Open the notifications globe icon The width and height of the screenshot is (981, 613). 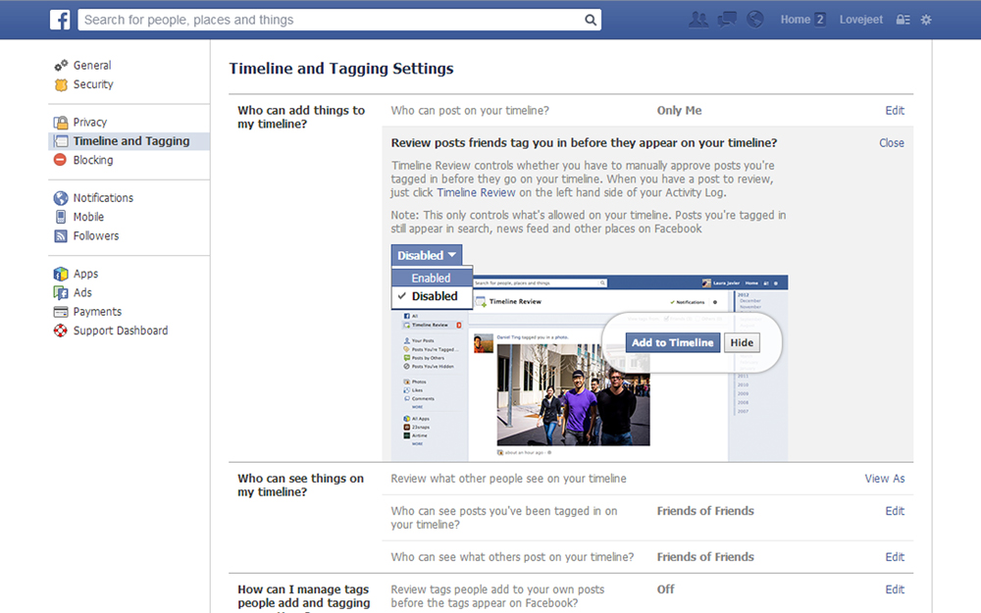(755, 20)
